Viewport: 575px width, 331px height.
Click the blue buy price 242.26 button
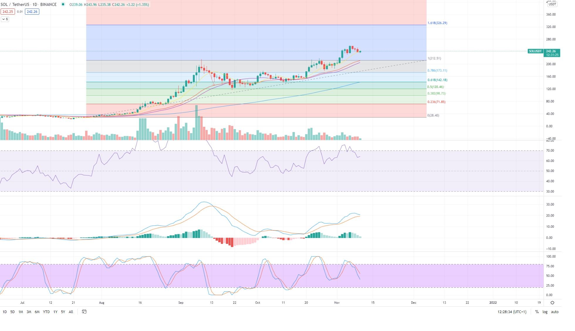pos(32,12)
